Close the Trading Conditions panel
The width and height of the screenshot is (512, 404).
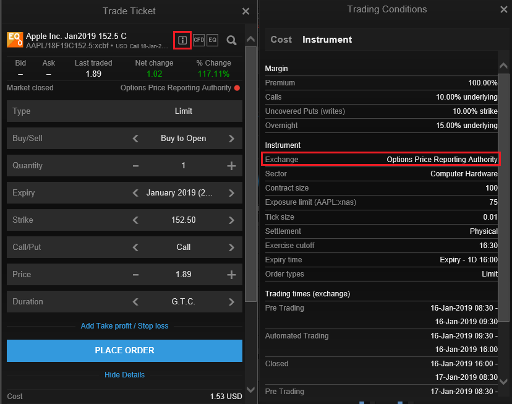pos(504,9)
